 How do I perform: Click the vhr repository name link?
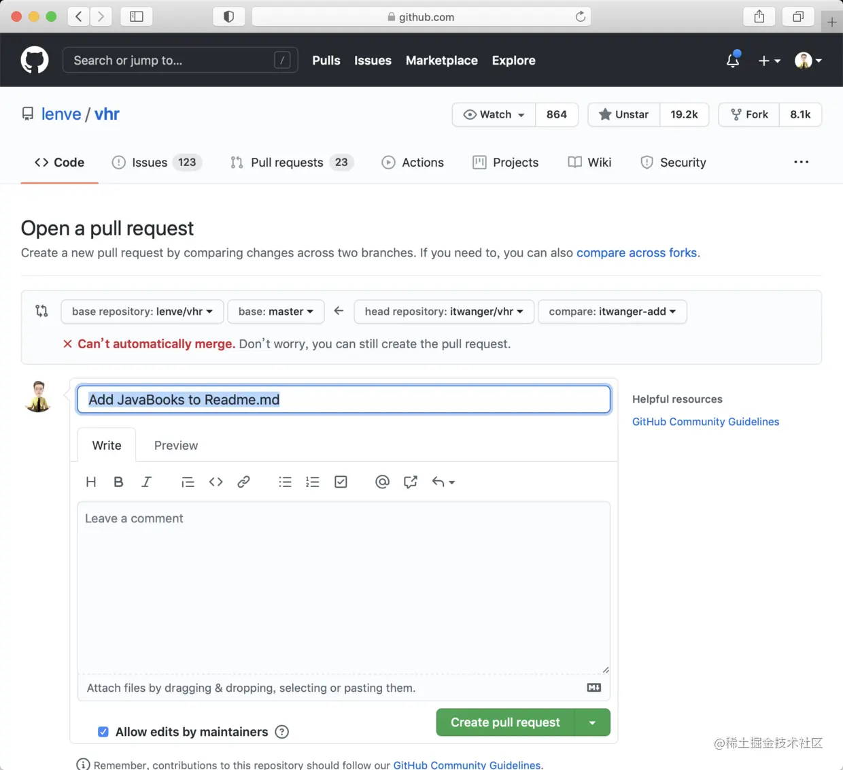[x=107, y=114]
